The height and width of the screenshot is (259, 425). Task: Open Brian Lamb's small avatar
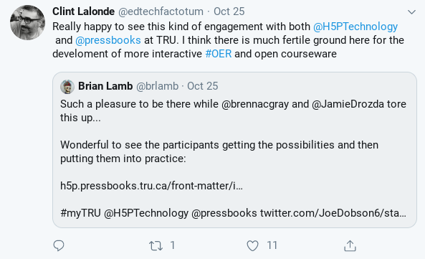67,87
